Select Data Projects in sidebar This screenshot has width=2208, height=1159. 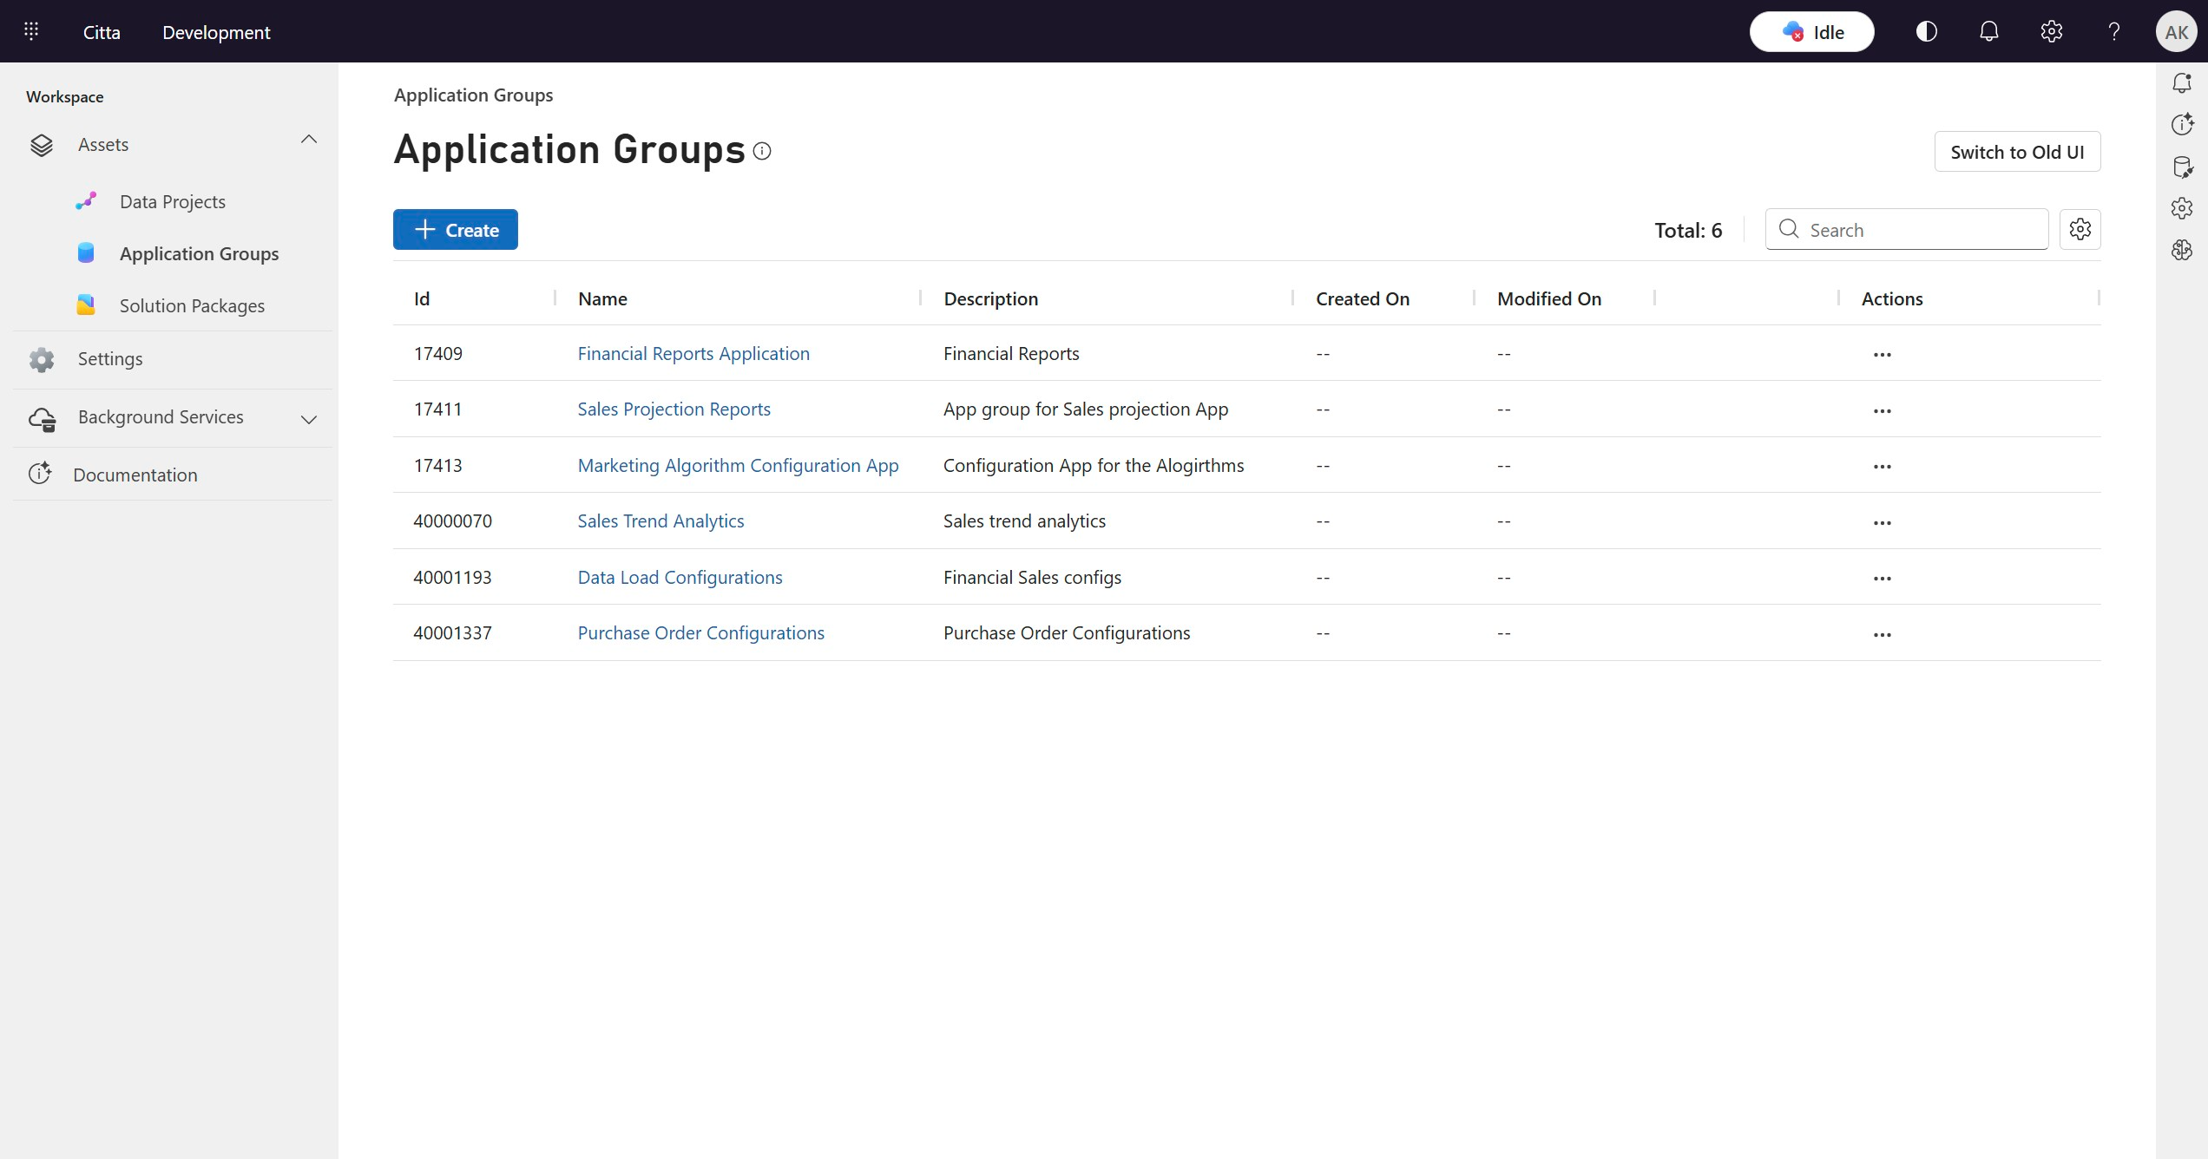click(172, 201)
